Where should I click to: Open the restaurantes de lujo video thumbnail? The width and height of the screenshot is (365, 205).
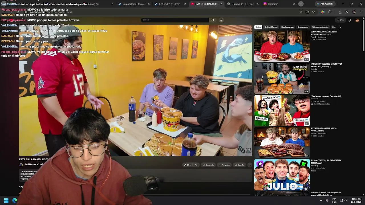282,46
